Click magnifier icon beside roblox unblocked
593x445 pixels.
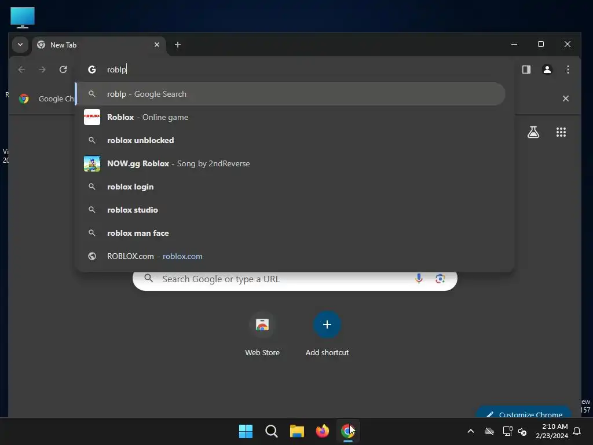point(92,140)
